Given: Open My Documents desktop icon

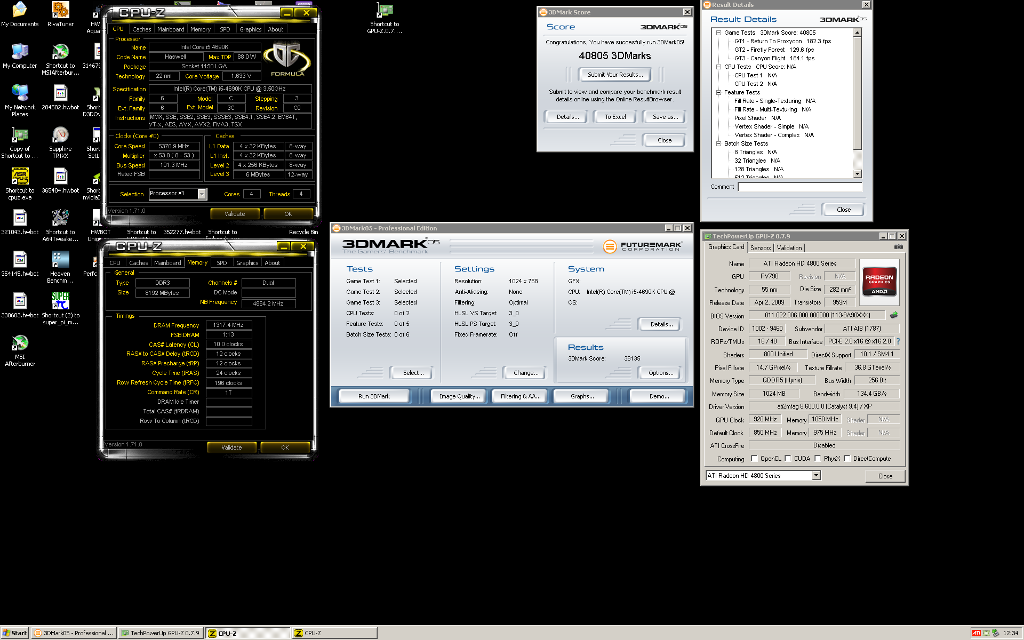Looking at the screenshot, I should (x=20, y=14).
